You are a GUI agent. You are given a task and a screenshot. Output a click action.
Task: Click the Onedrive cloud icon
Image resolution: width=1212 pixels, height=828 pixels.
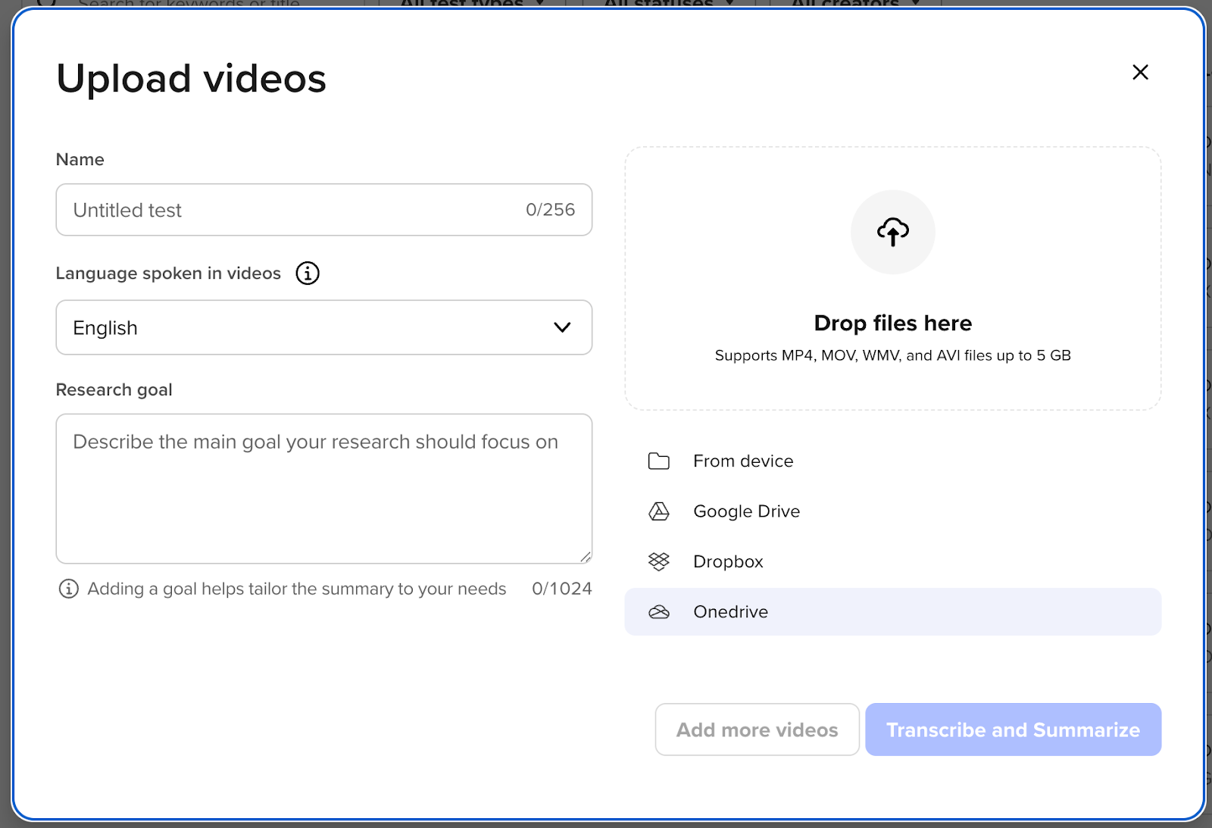click(x=658, y=612)
